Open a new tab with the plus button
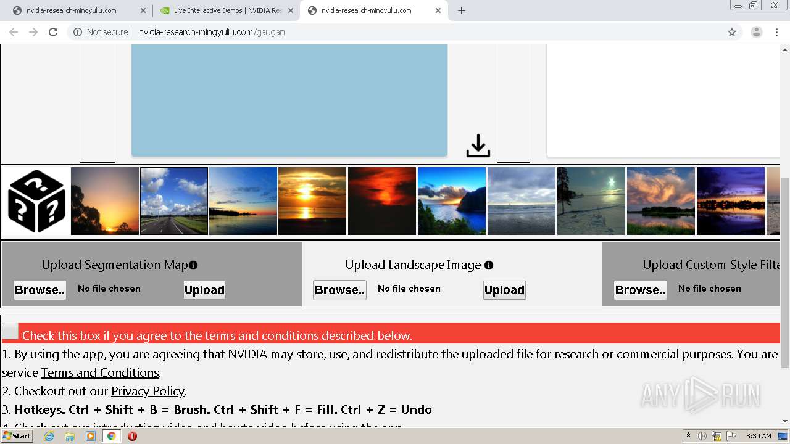 tap(462, 10)
